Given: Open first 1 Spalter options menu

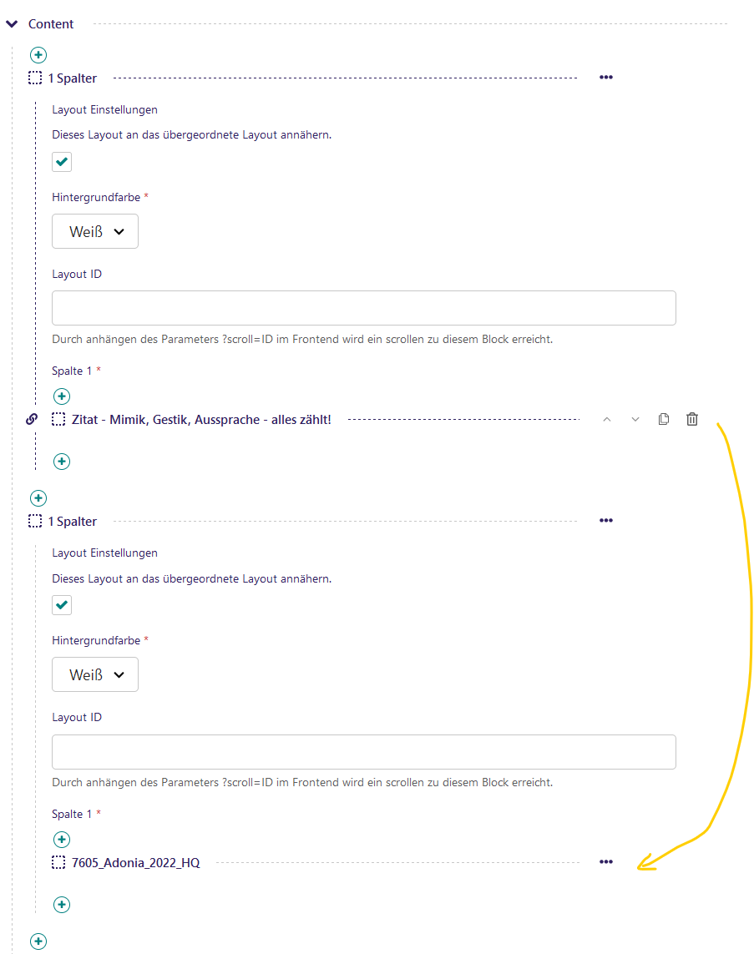Looking at the screenshot, I should click(606, 78).
